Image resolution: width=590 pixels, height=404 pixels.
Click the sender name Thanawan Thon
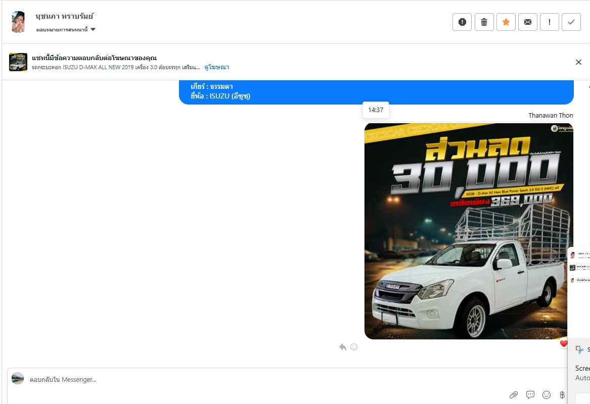pyautogui.click(x=551, y=115)
